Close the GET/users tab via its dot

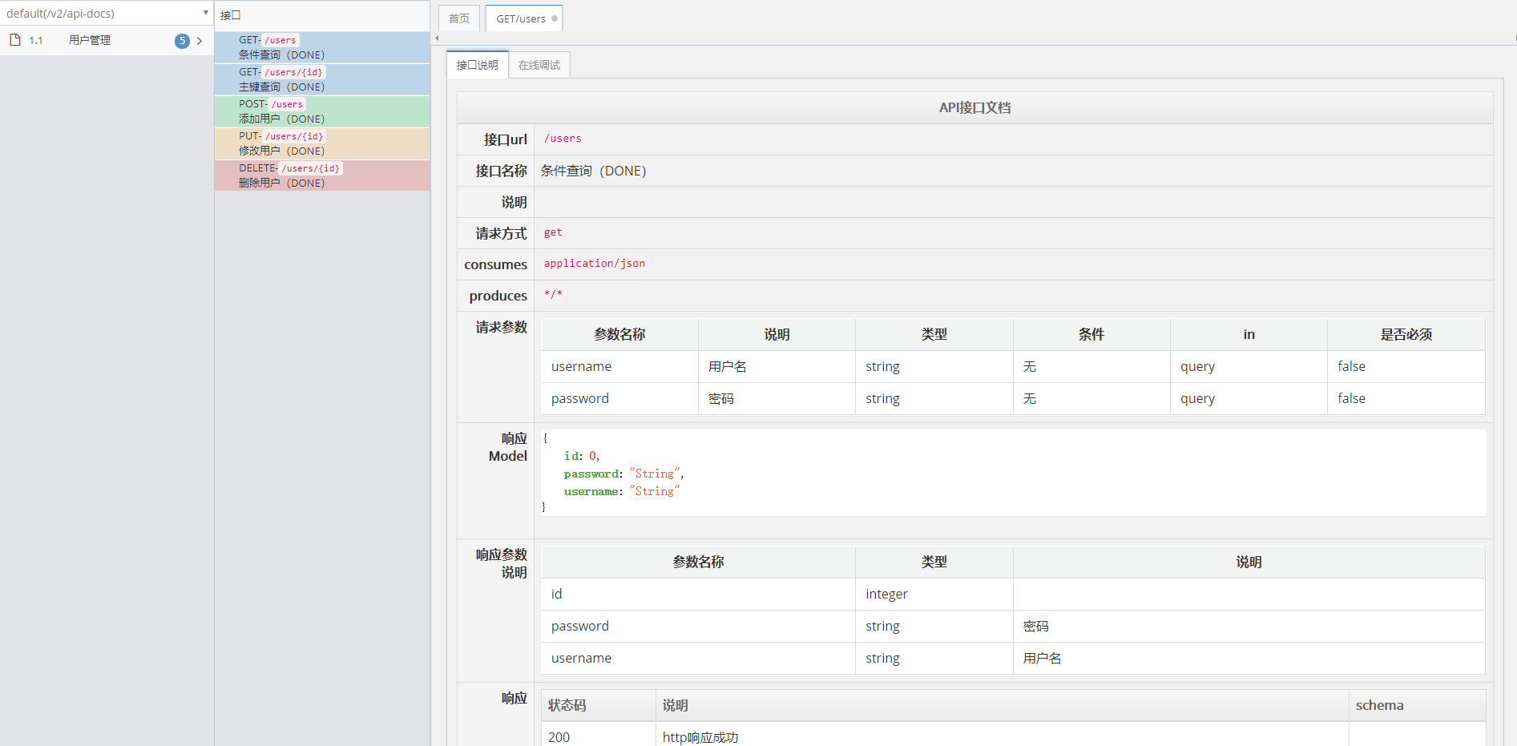click(555, 18)
